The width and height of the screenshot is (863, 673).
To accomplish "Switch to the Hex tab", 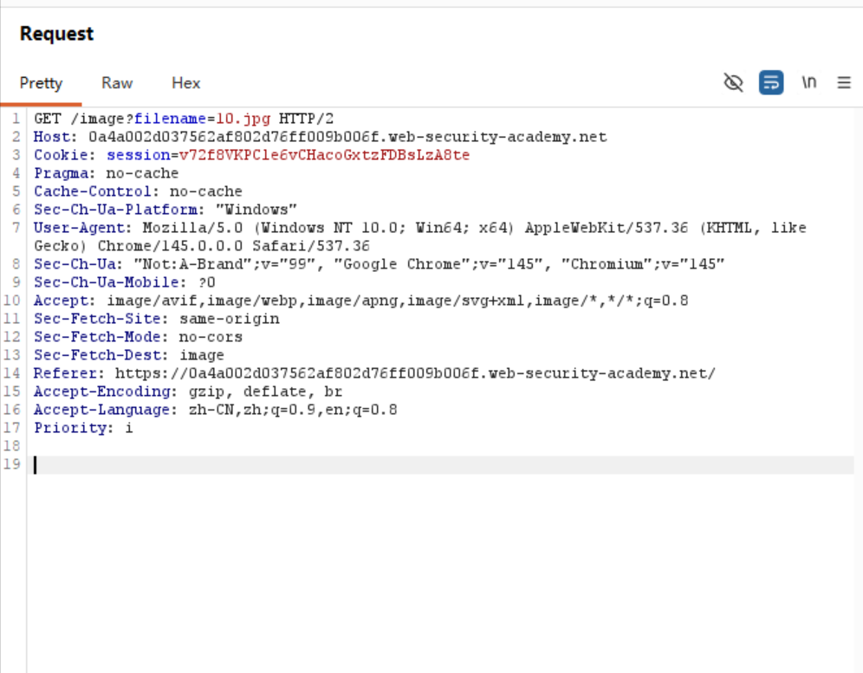I will [x=185, y=83].
